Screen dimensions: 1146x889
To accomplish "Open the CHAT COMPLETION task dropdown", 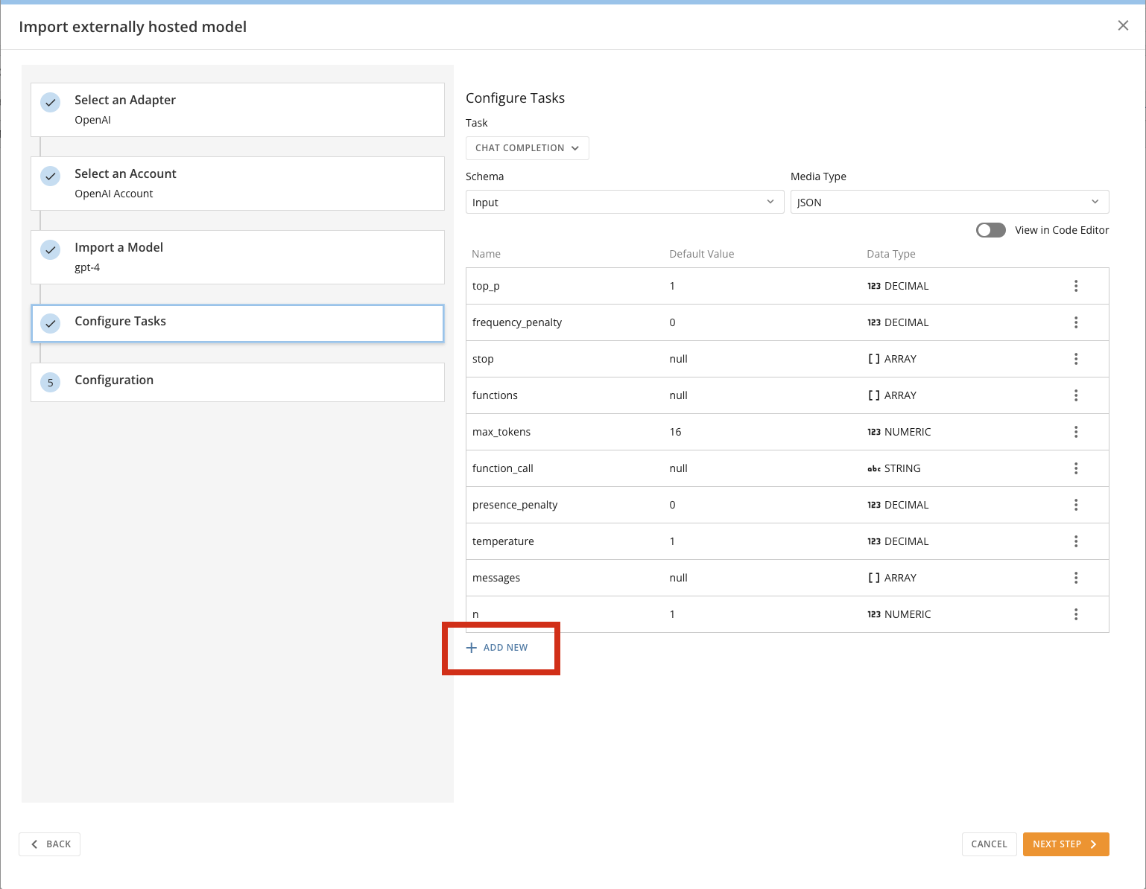I will pos(528,148).
